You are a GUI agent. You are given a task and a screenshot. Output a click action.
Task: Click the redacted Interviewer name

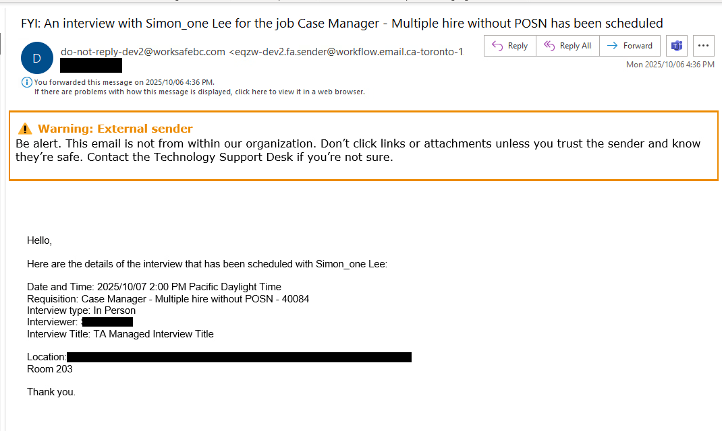tap(107, 322)
